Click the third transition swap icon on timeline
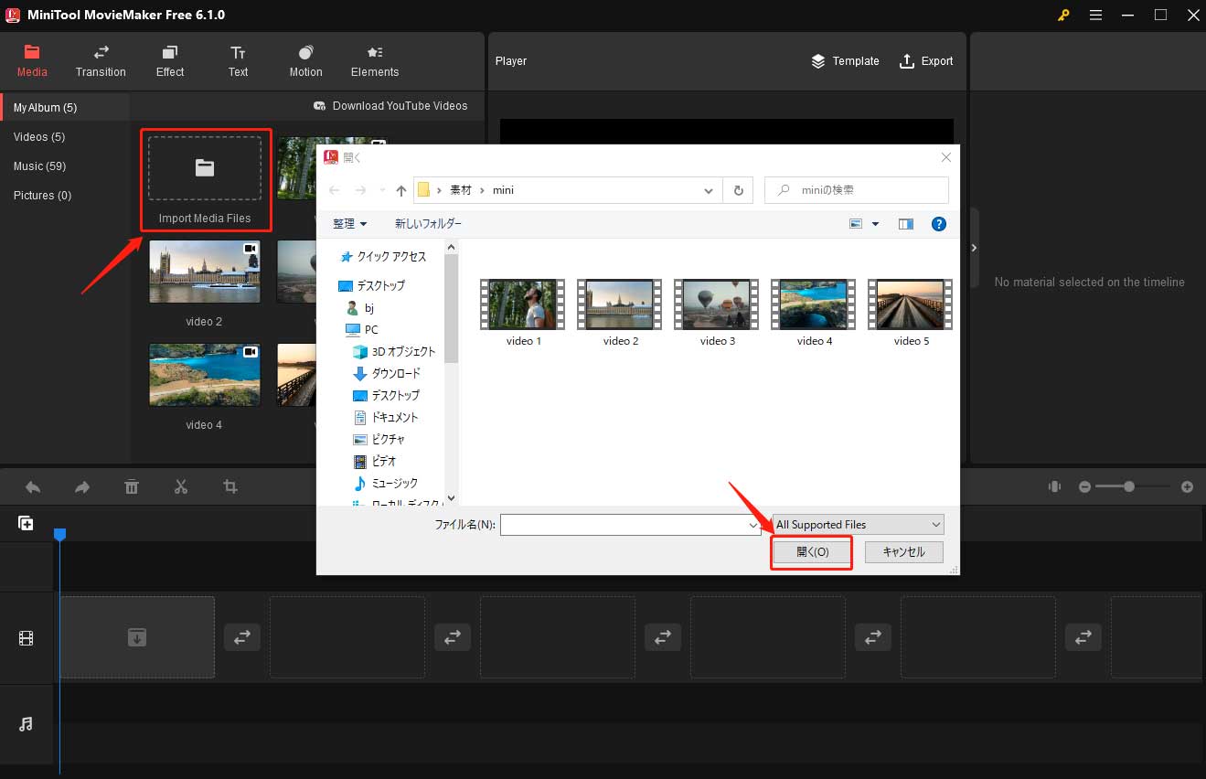The height and width of the screenshot is (779, 1206). (x=663, y=637)
